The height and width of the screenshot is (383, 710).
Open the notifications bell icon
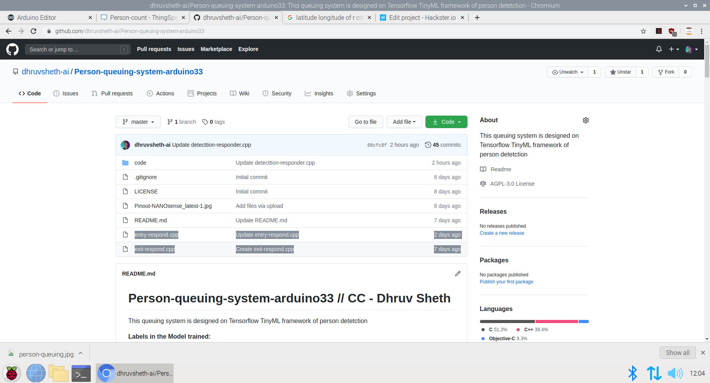[x=659, y=49]
